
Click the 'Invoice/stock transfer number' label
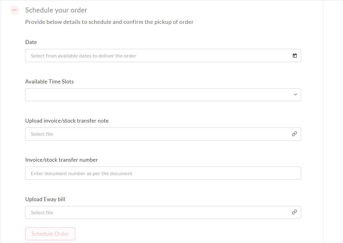point(62,160)
